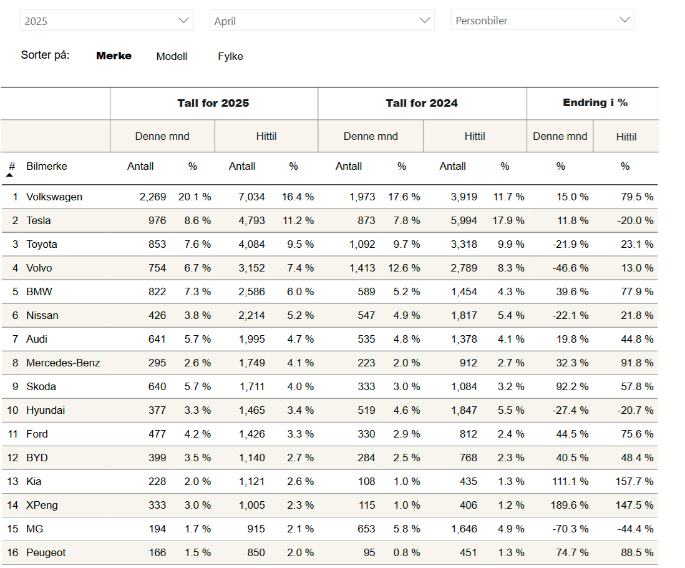Open the Personbiler vehicle type dropdown
This screenshot has width=685, height=568.
tap(542, 20)
